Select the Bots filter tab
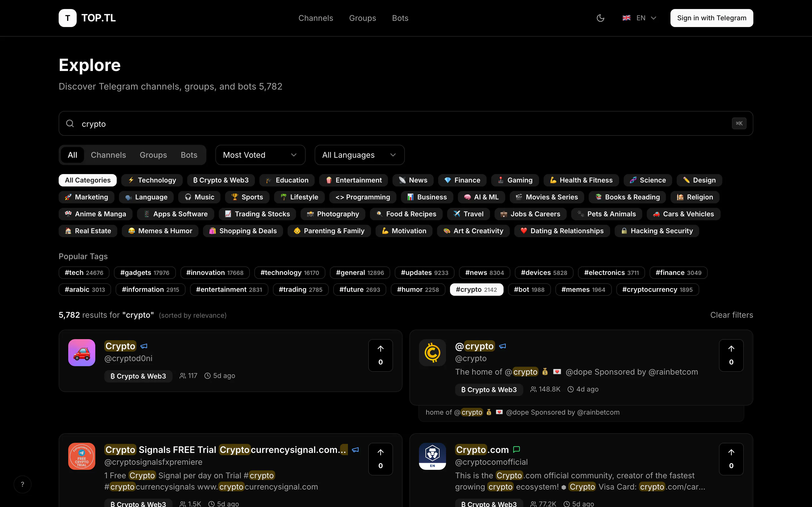The image size is (812, 507). point(189,155)
